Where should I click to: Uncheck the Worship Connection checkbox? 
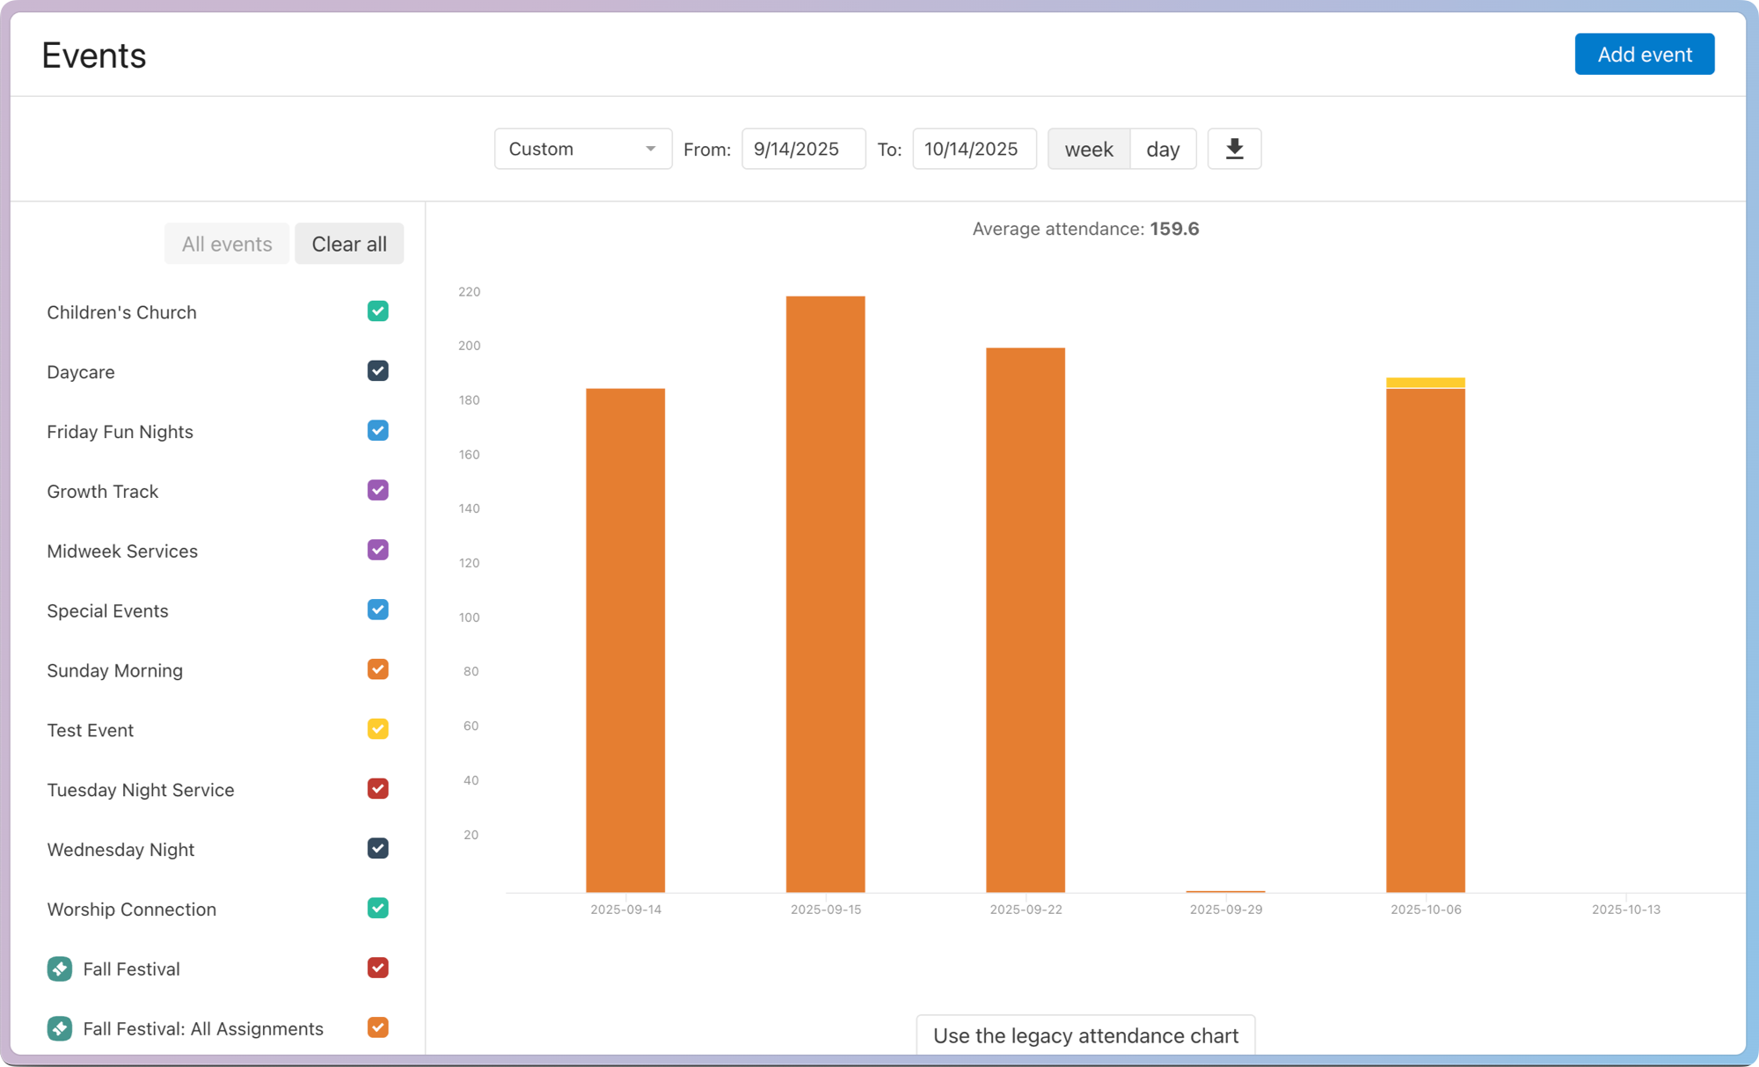pos(377,908)
